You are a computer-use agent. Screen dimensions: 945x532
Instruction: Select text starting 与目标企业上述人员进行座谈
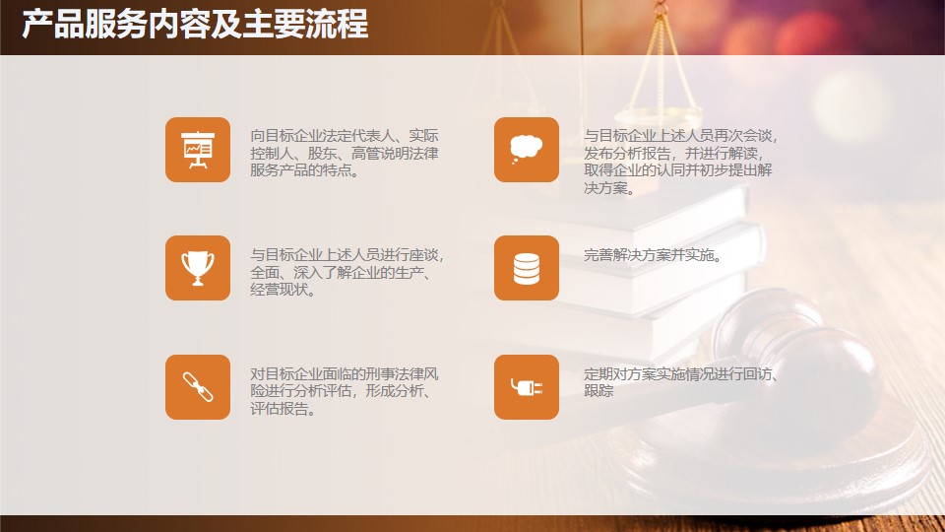click(x=347, y=272)
